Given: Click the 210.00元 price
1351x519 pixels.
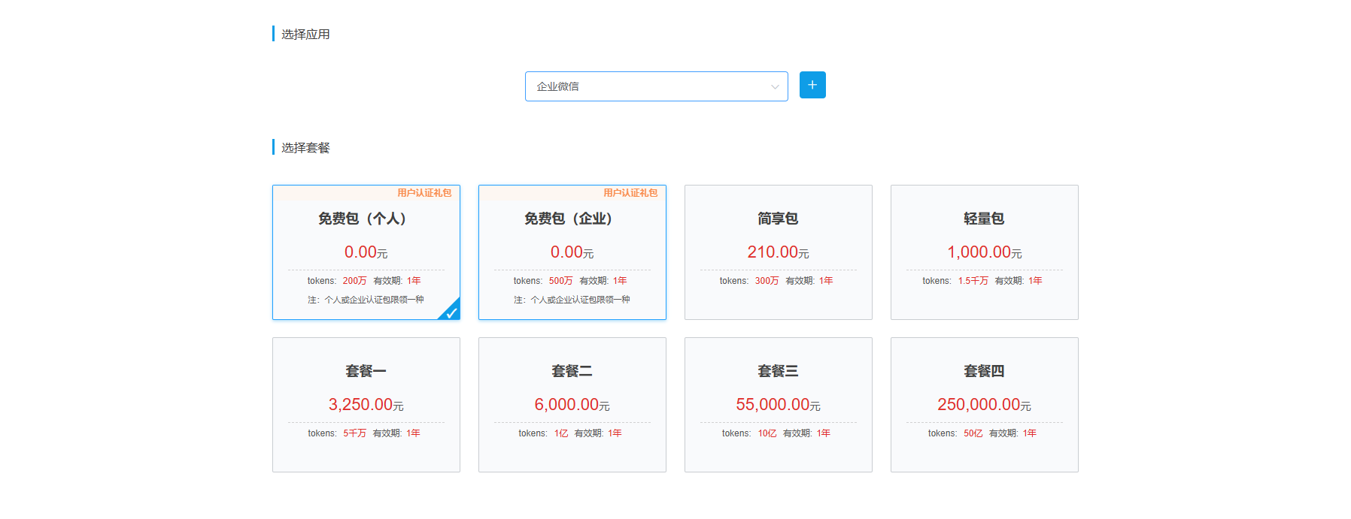Looking at the screenshot, I should (778, 252).
